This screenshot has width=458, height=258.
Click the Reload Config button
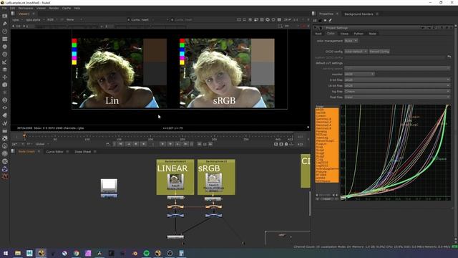coord(379,51)
